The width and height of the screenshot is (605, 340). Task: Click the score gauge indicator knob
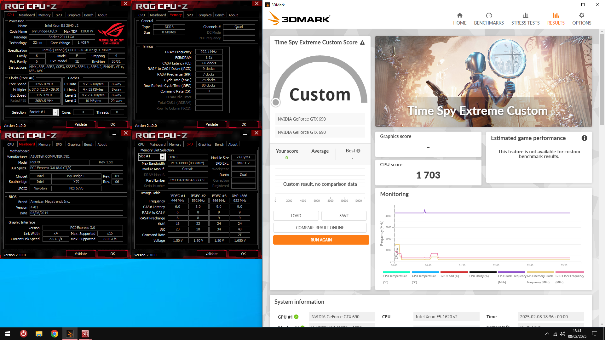(276, 102)
